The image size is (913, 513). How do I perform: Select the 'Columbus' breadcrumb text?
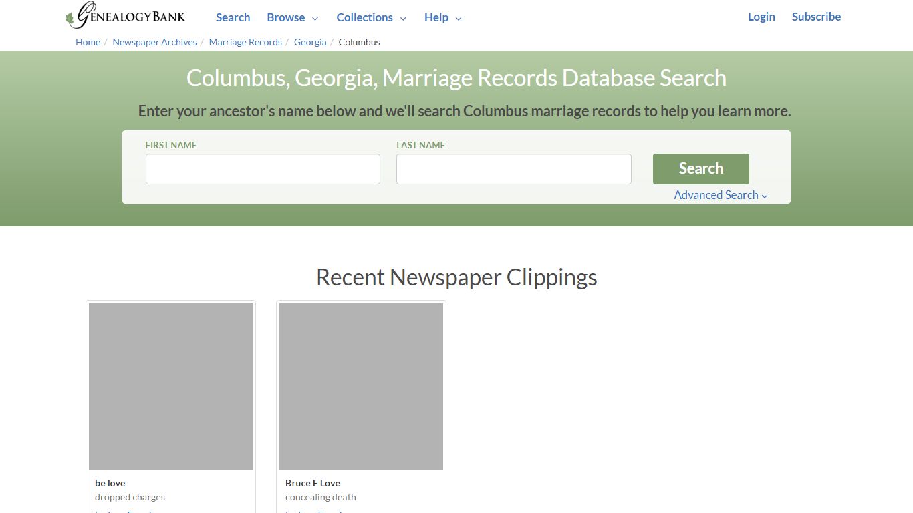click(359, 42)
